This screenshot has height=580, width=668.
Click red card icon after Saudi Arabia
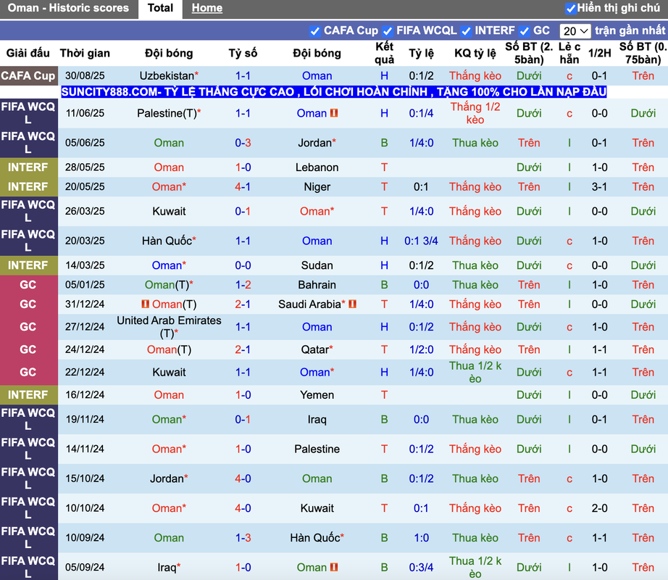point(352,304)
